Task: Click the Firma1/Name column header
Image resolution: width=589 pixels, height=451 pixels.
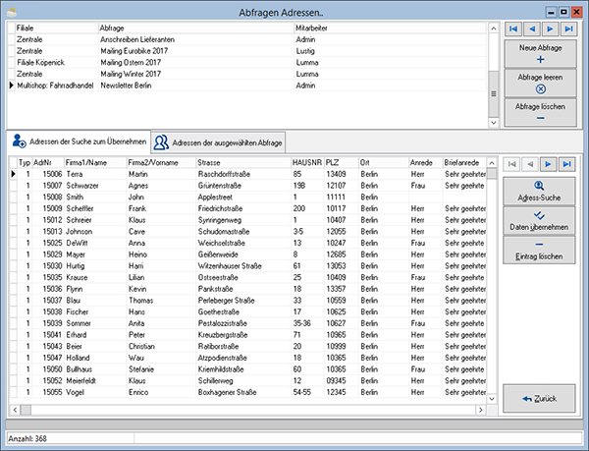Action: click(95, 163)
